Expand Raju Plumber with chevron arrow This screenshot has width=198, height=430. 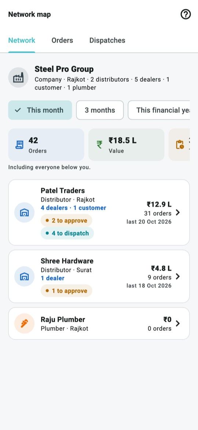pos(178,324)
